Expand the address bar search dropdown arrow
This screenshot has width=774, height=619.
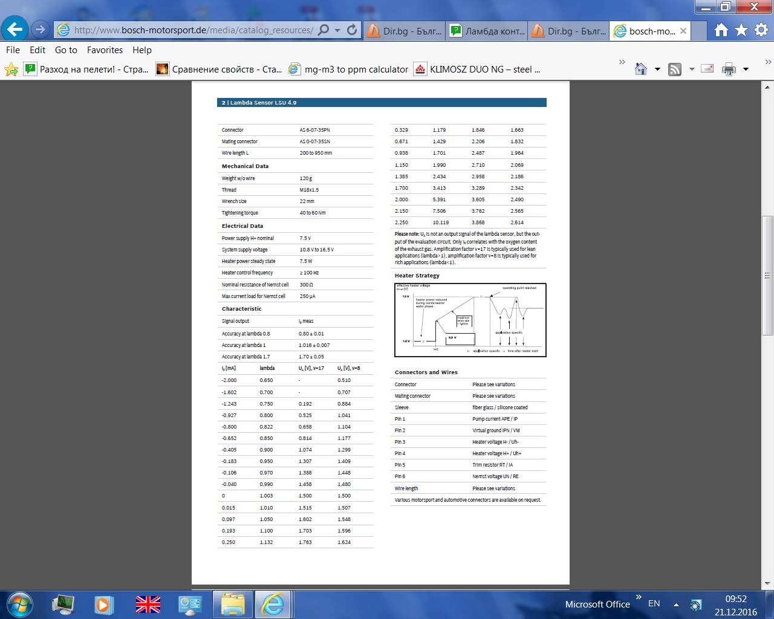[x=337, y=30]
